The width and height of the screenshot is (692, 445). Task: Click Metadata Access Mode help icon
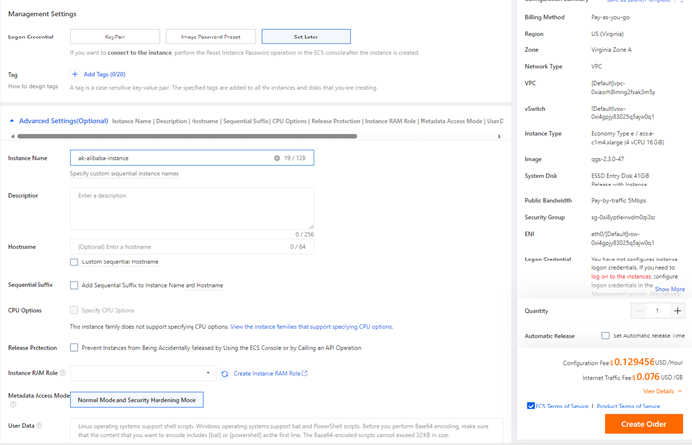coord(13,404)
